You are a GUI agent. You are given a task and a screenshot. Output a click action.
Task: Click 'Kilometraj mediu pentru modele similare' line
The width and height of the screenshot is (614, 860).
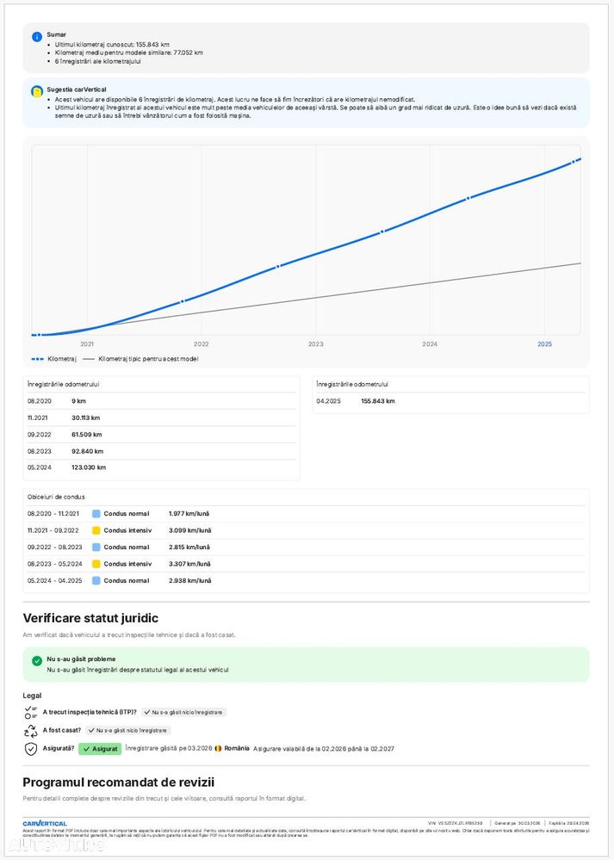pyautogui.click(x=129, y=53)
